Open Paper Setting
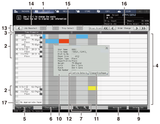 click(24, 108)
